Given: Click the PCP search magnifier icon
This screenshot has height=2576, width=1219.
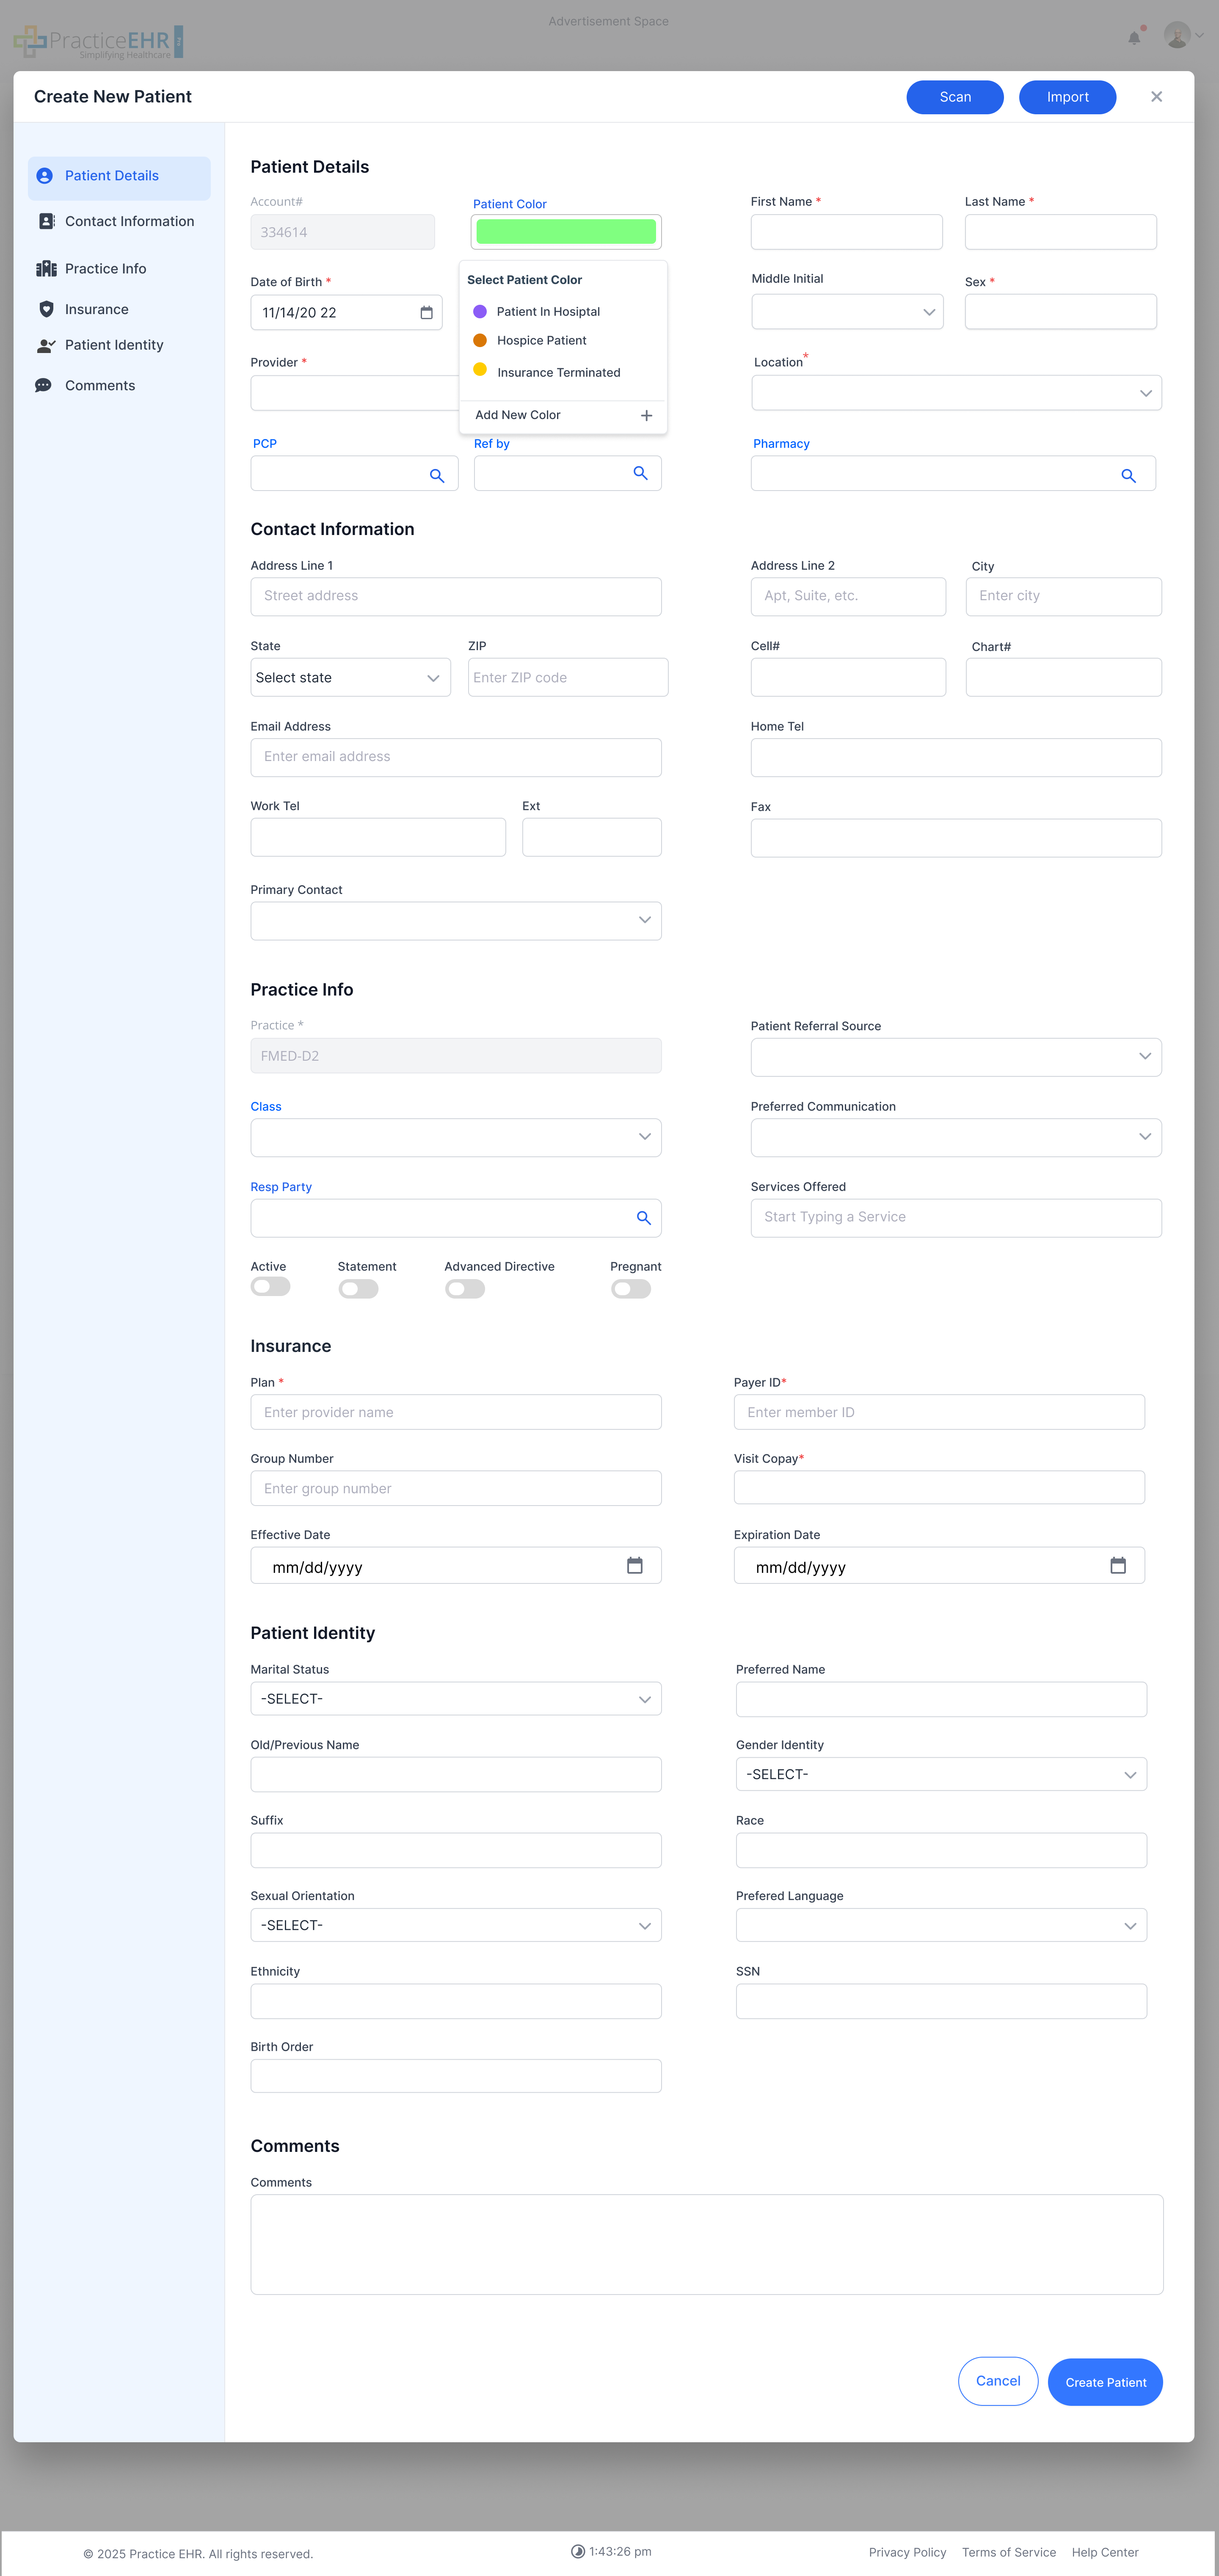Looking at the screenshot, I should 437,476.
